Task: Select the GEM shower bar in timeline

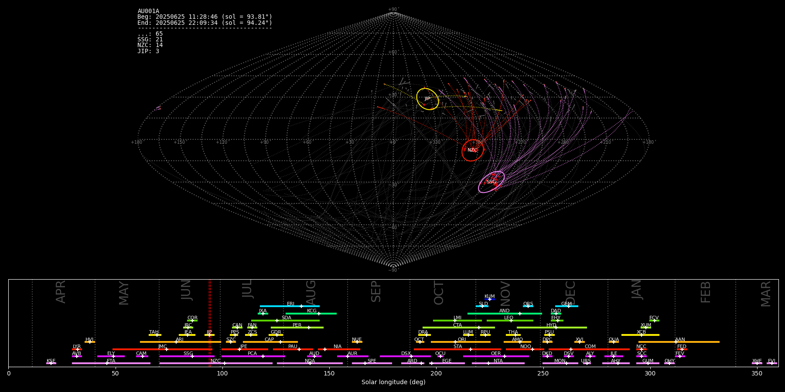Action: click(567, 306)
